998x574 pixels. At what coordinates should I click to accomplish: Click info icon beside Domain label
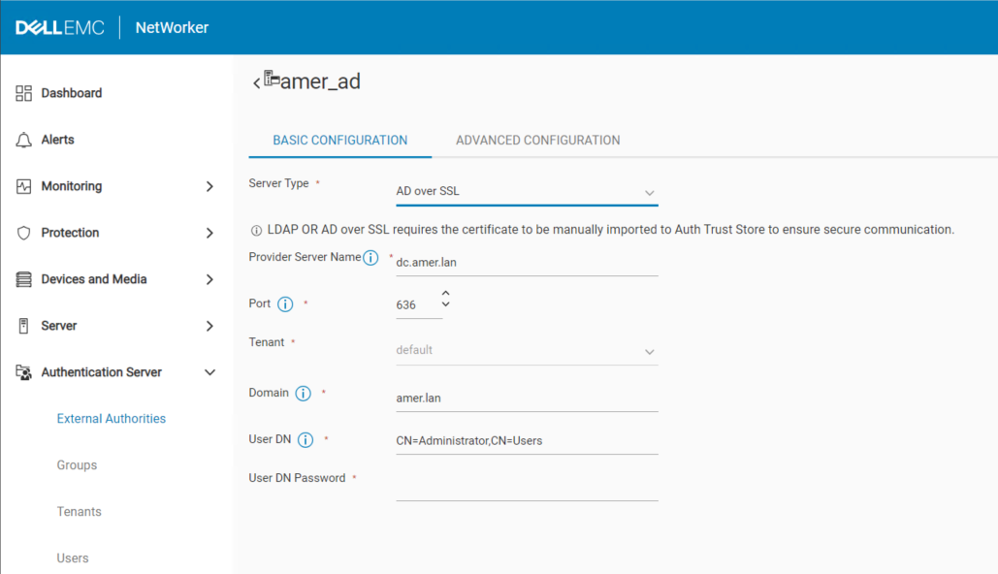303,394
